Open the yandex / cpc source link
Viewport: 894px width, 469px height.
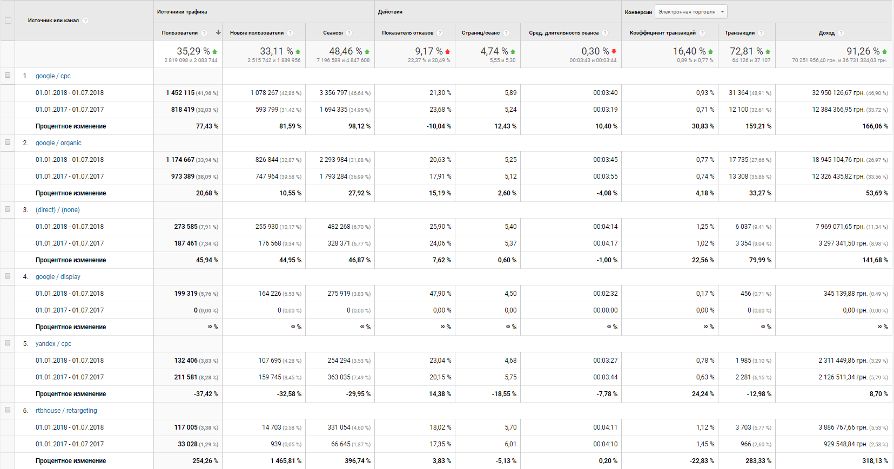click(53, 344)
